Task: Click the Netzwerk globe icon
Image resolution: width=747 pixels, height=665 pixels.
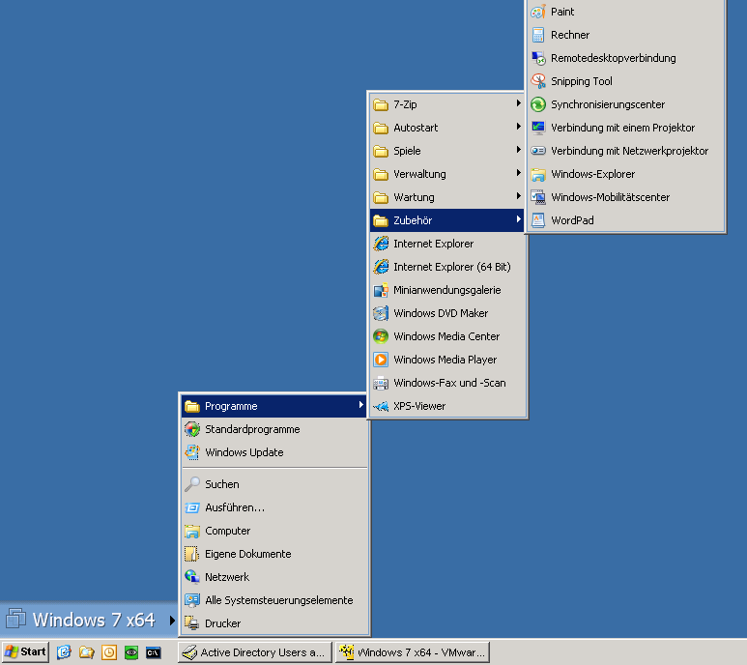Action: coord(192,577)
